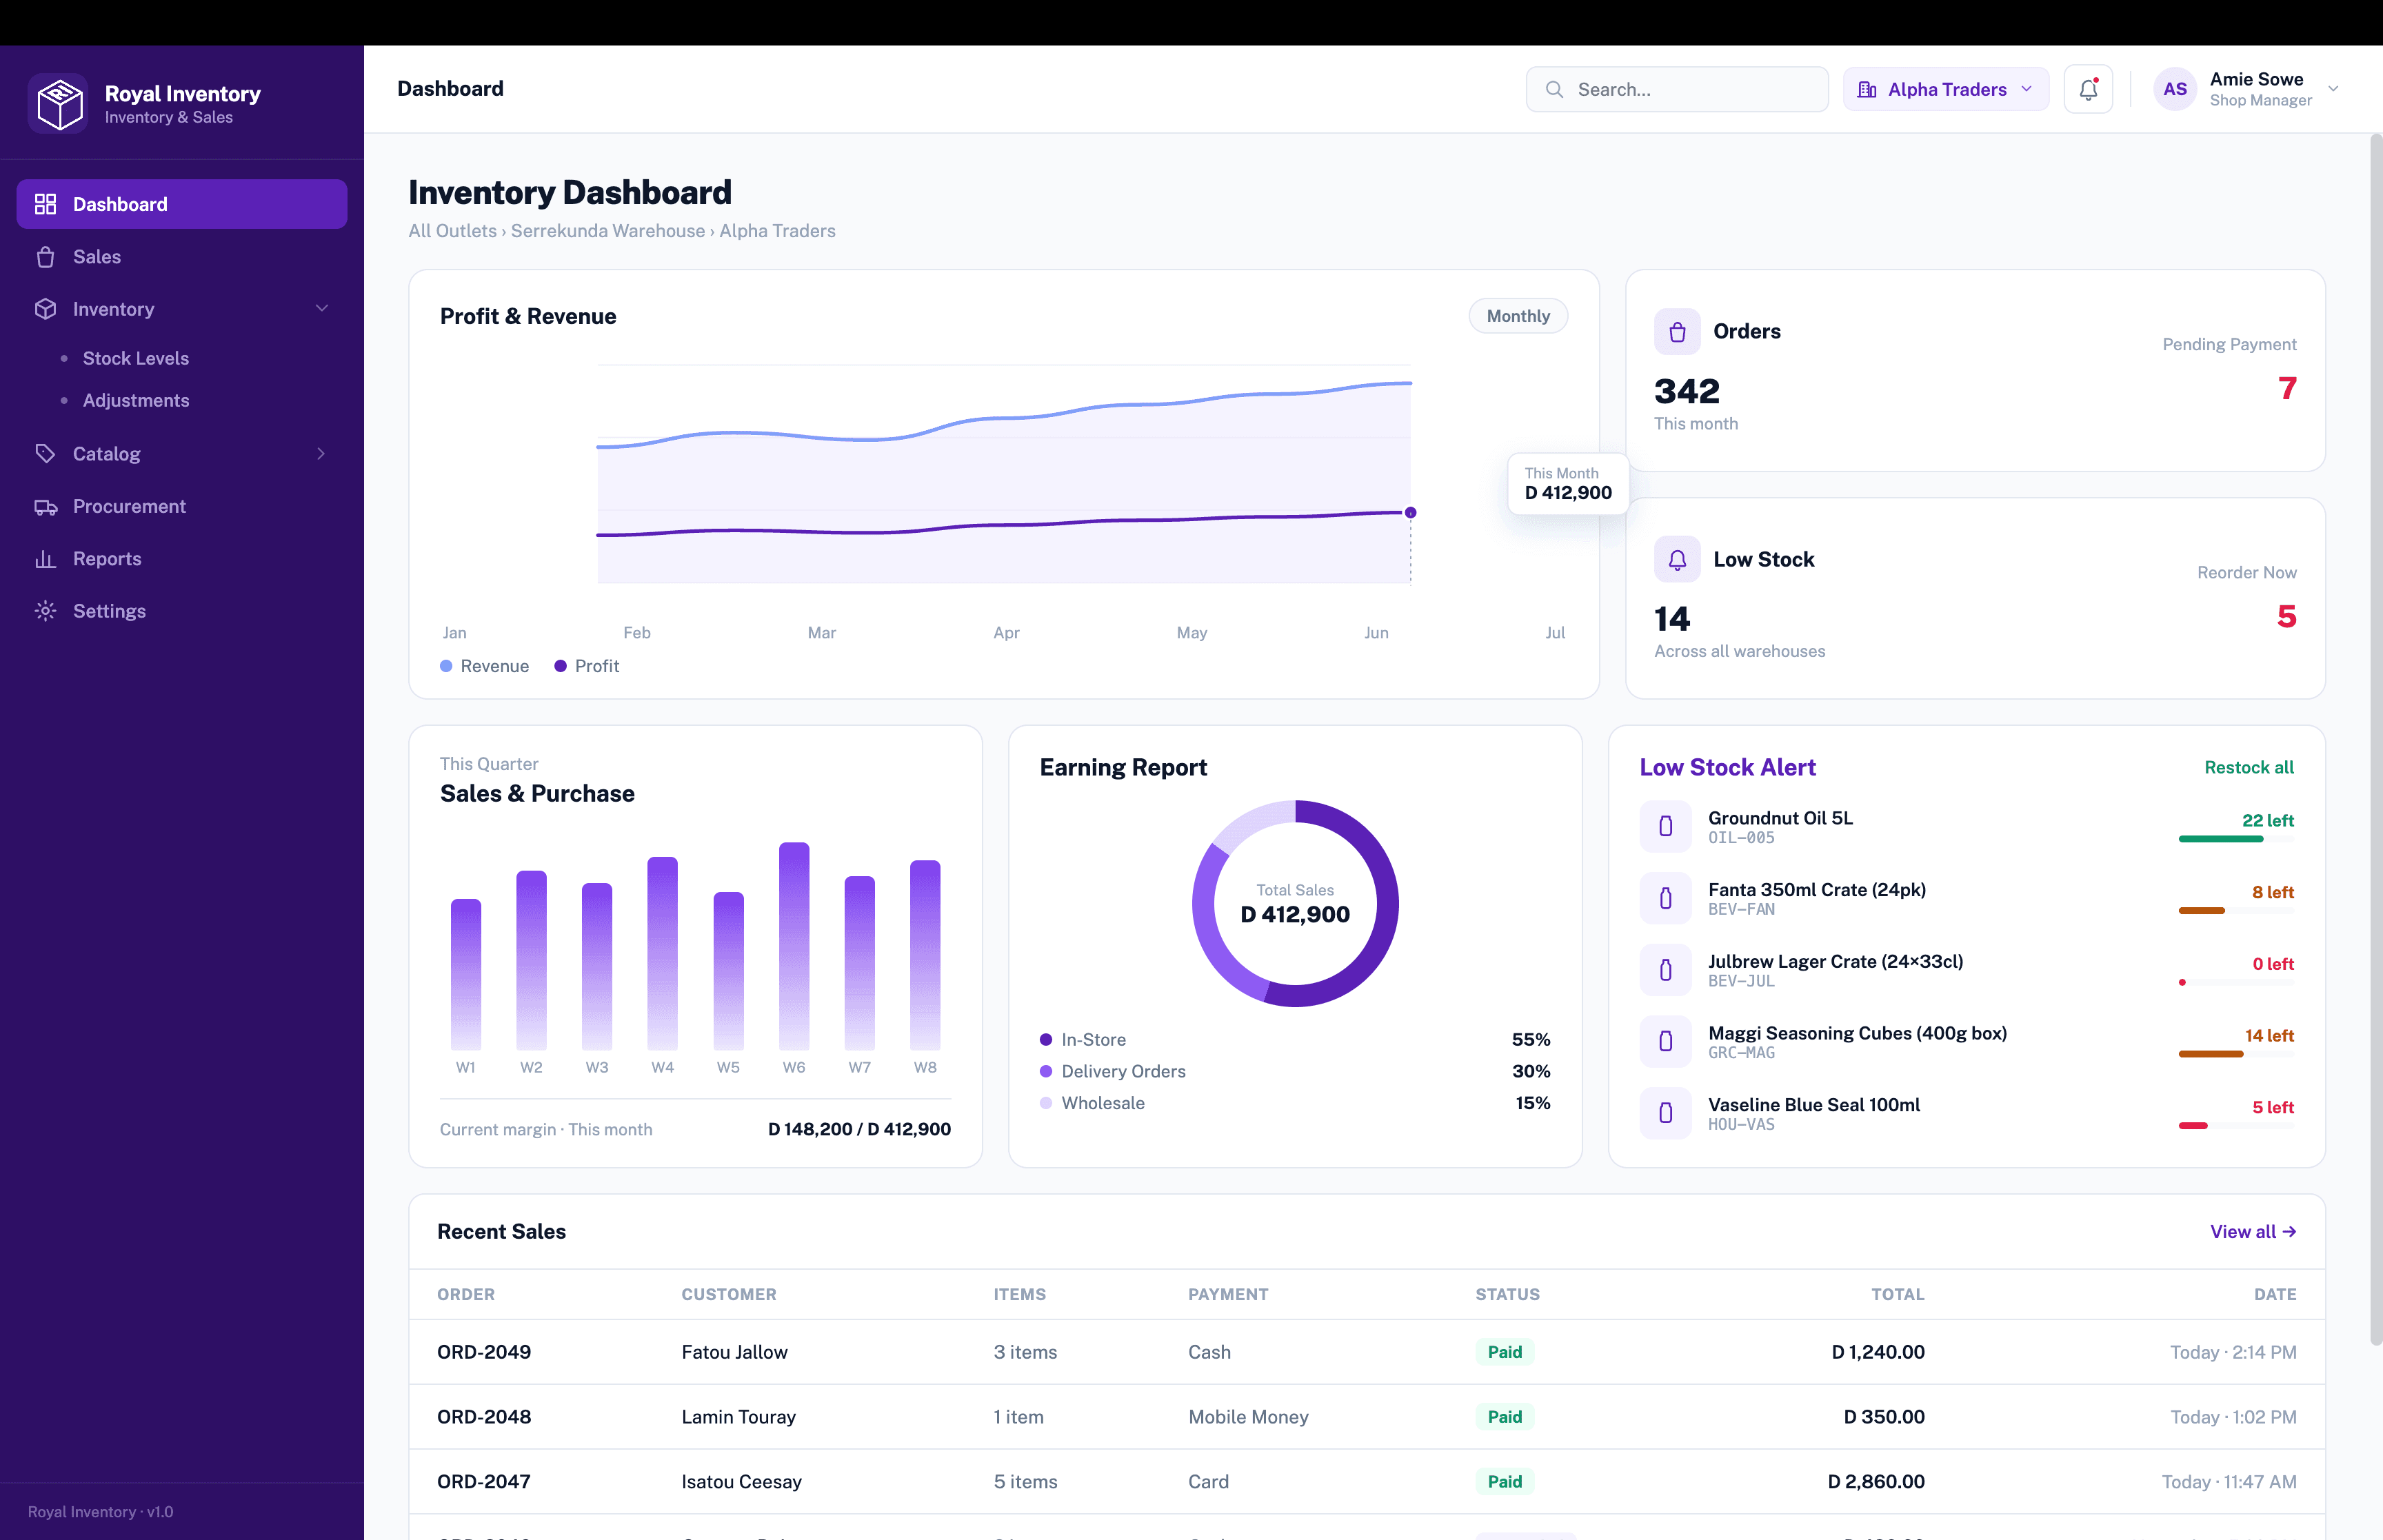This screenshot has width=2383, height=1540.
Task: Click the Sales shopping bag icon
Action: click(45, 257)
